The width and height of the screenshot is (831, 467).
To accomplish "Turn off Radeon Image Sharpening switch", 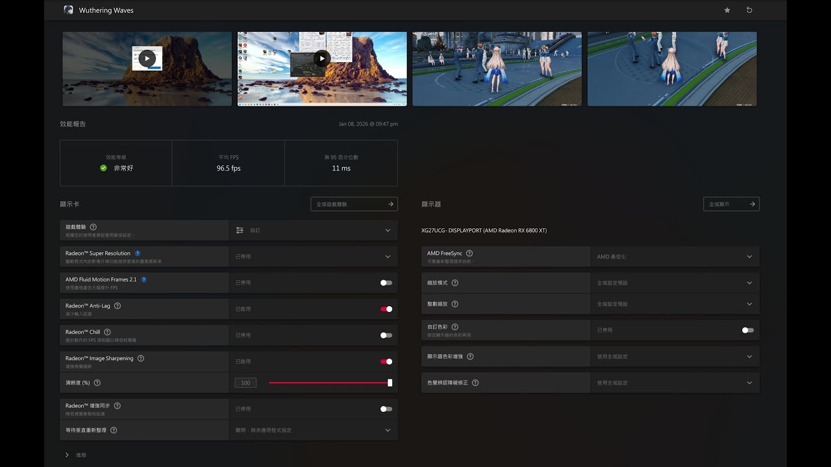I will (386, 361).
